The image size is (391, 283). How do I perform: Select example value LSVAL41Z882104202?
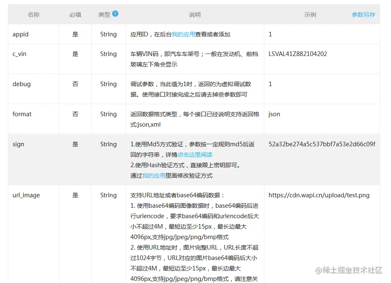pos(298,54)
